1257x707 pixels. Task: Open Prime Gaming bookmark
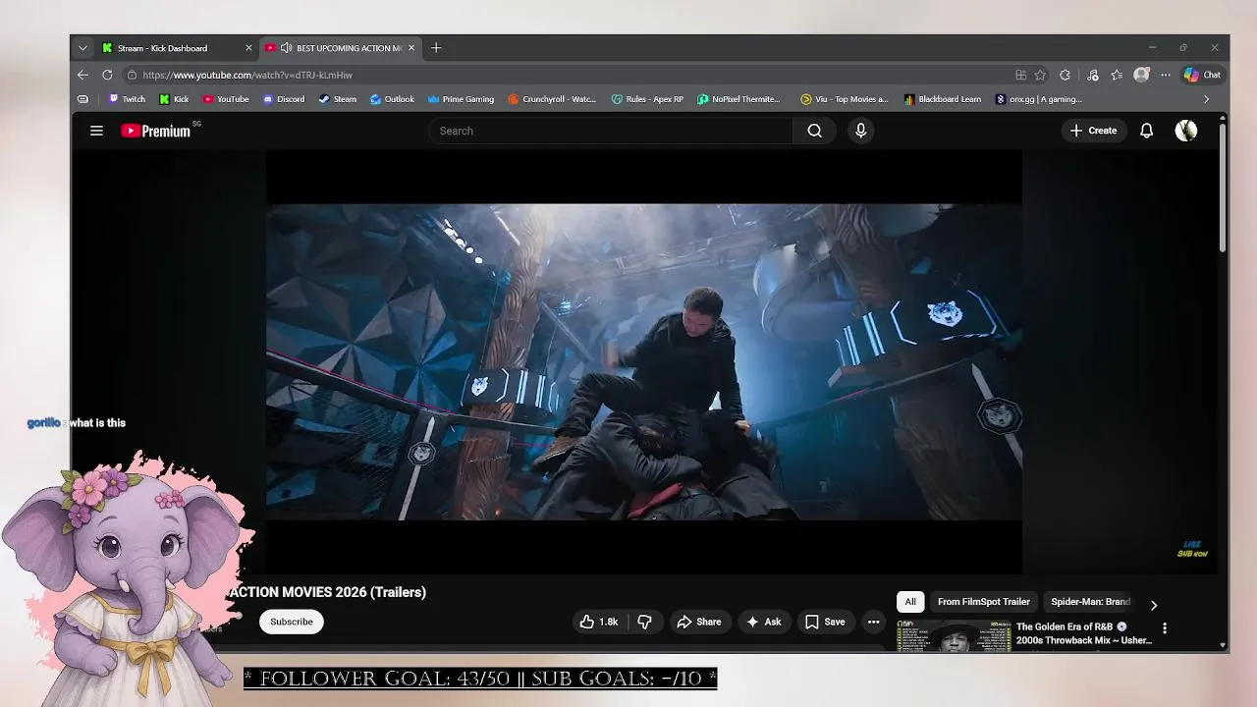[x=462, y=99]
